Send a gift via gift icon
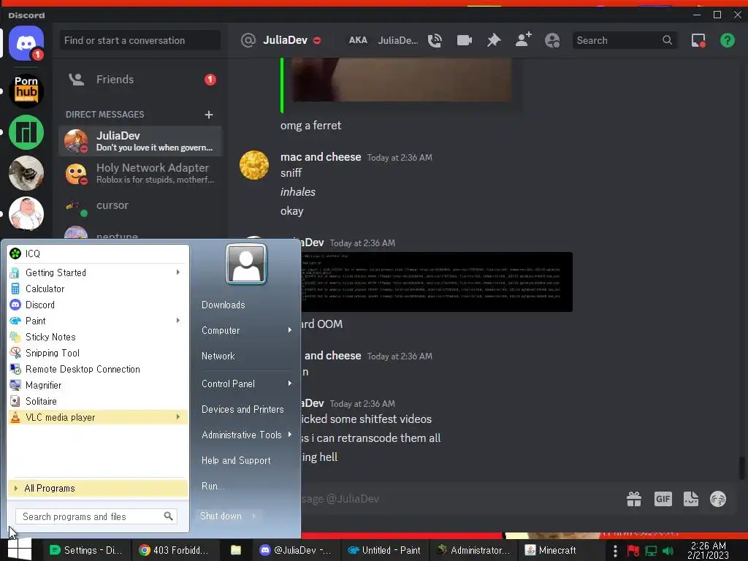The width and height of the screenshot is (748, 561). click(634, 499)
